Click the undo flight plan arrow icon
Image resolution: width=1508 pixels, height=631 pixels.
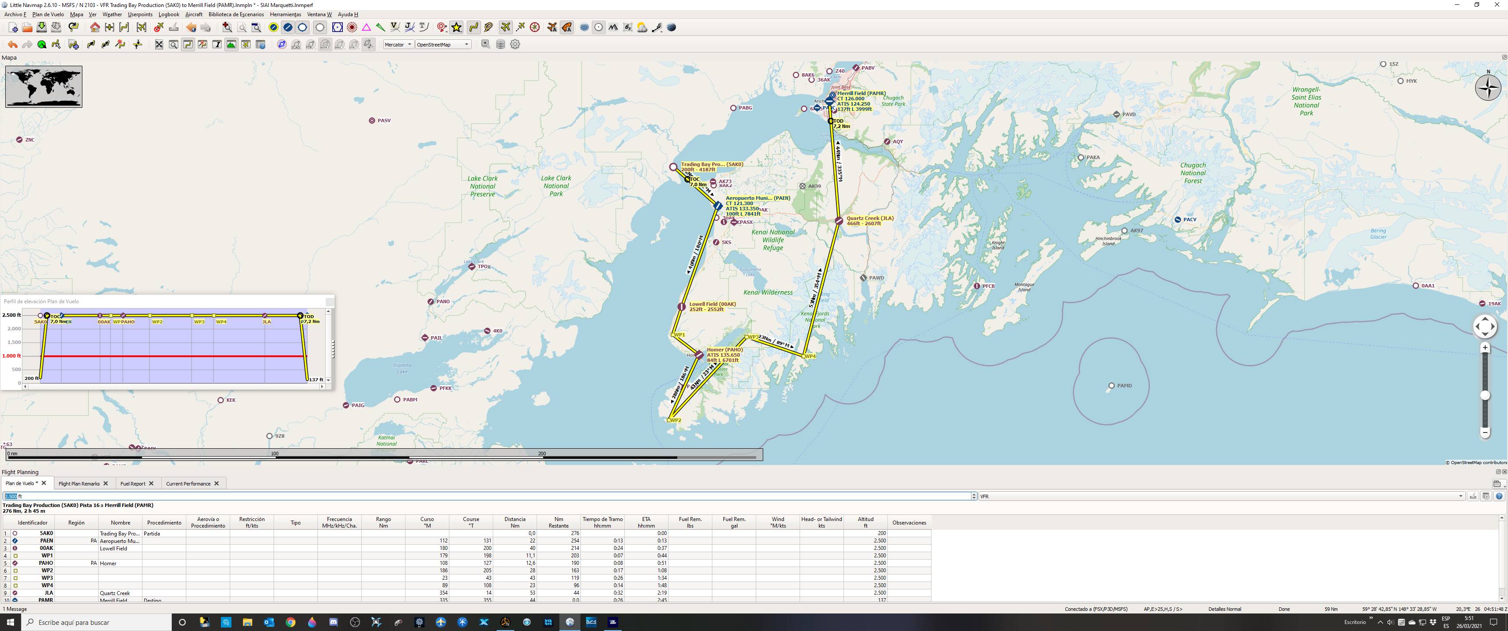point(12,45)
